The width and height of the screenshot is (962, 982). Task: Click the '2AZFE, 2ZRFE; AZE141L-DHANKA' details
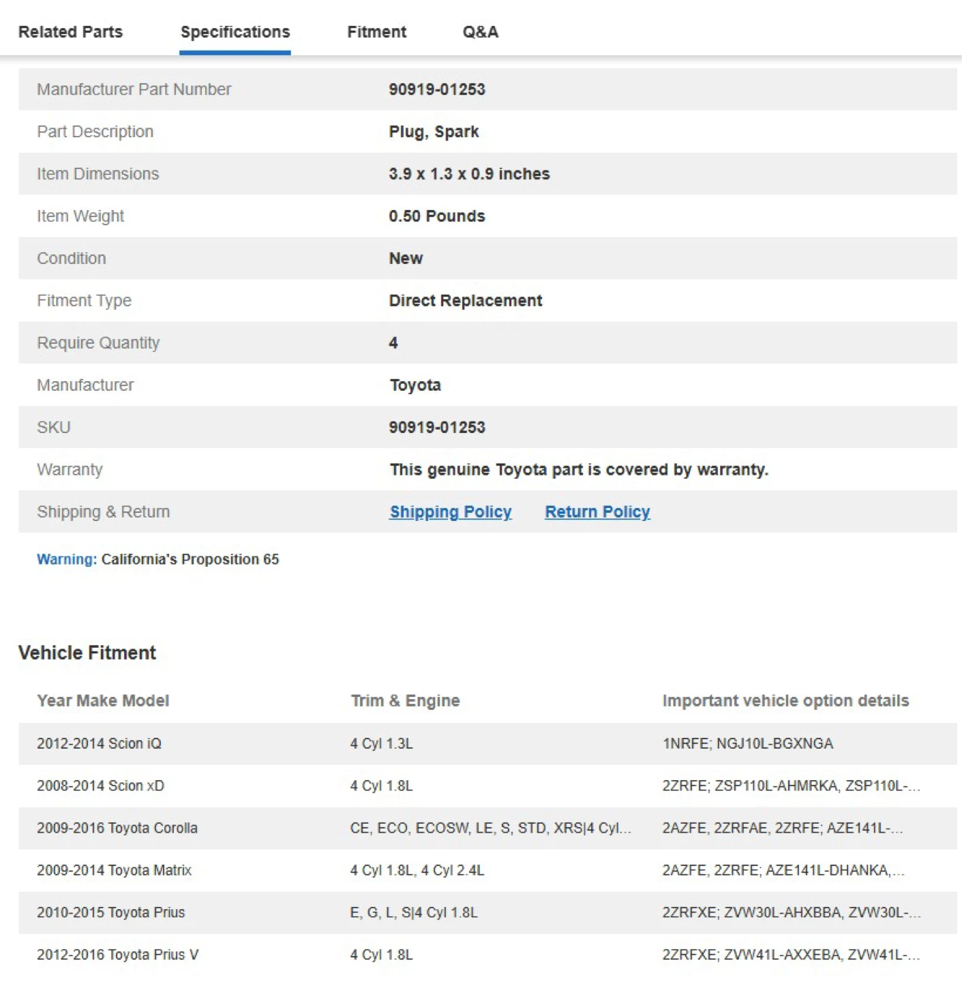pyautogui.click(x=783, y=871)
